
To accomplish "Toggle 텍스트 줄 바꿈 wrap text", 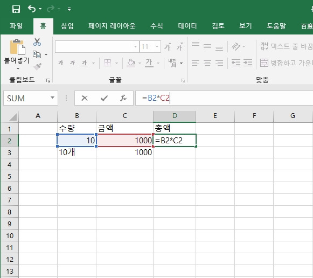I will click(286, 46).
